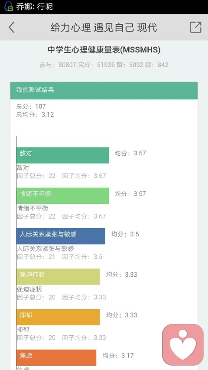Open the 乔娜 message notification text

point(34,7)
